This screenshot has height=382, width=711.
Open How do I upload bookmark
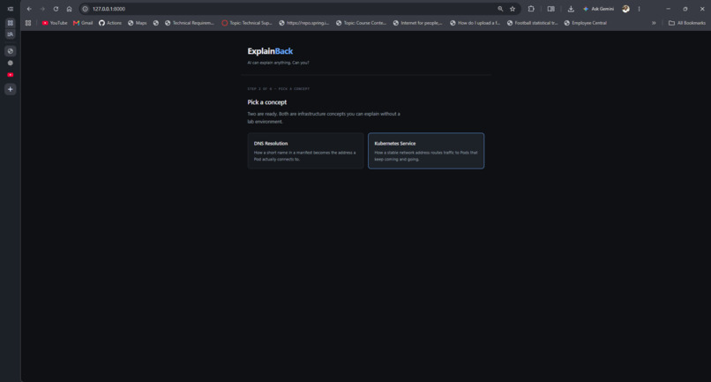475,23
